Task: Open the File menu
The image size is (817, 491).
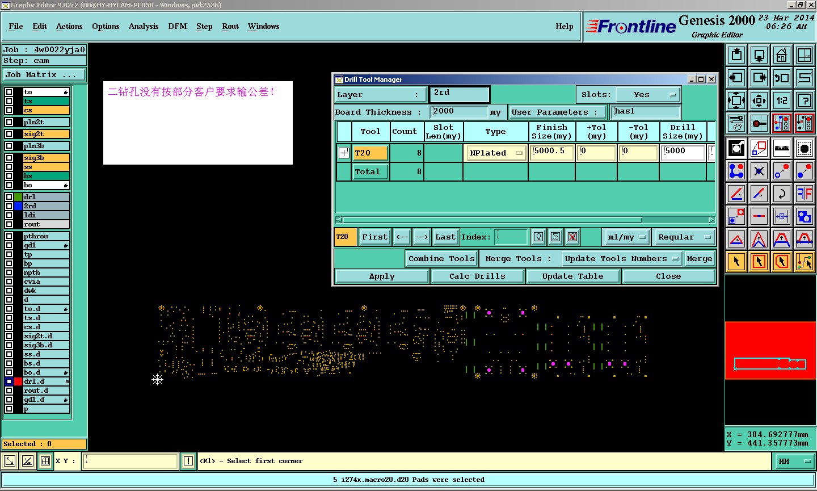Action: (16, 26)
